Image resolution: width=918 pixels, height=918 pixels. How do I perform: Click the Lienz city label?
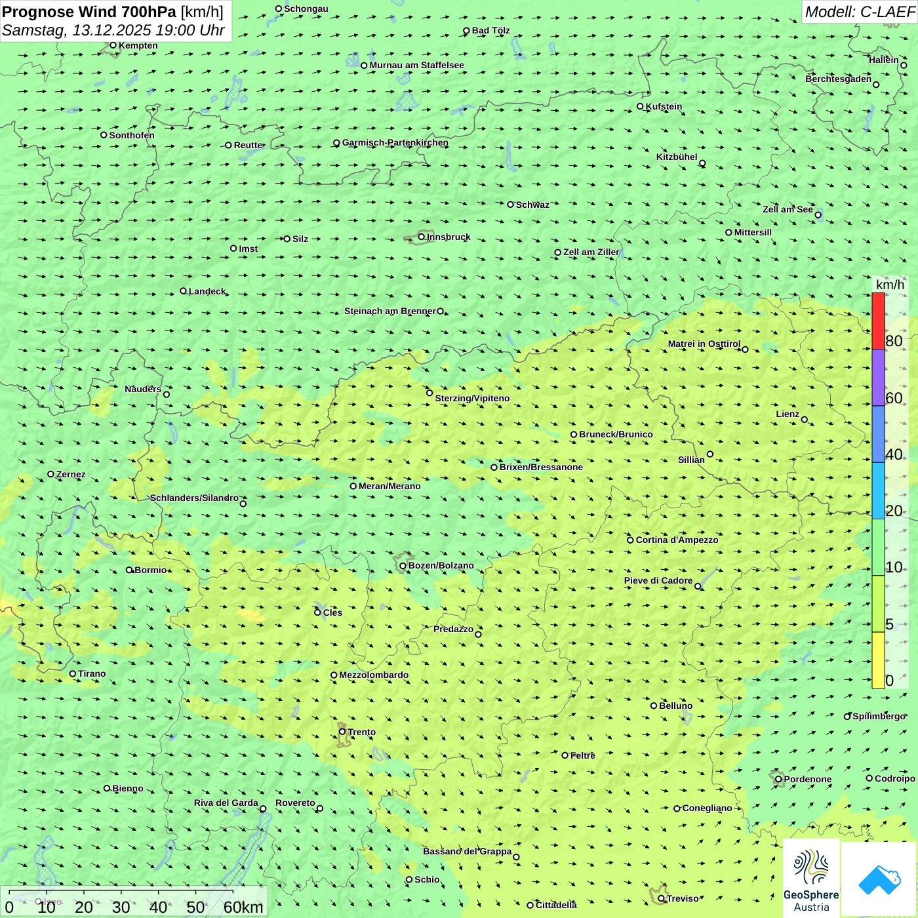(x=788, y=414)
